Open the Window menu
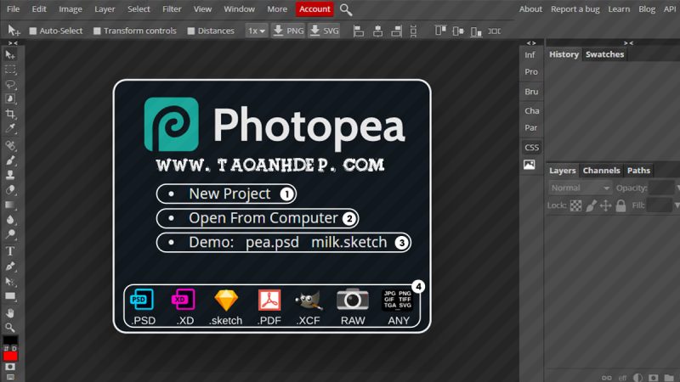This screenshot has height=382, width=680. [x=239, y=9]
